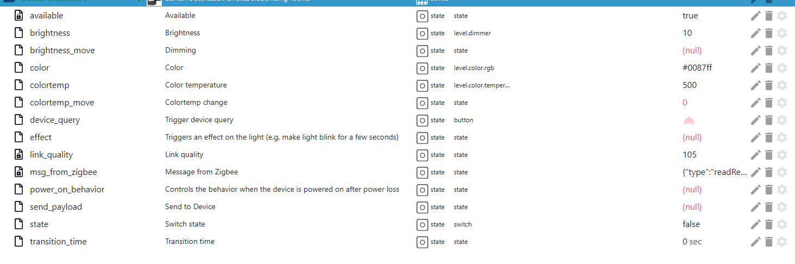The width and height of the screenshot is (795, 264).
Task: Open the msg_from_zigbee JSON value
Action: pyautogui.click(x=715, y=172)
